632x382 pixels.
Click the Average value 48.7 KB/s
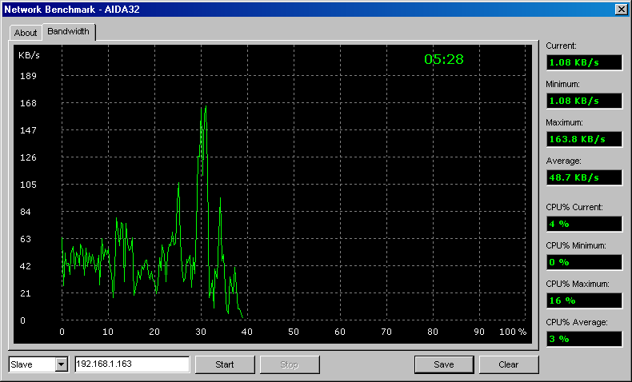coord(584,177)
